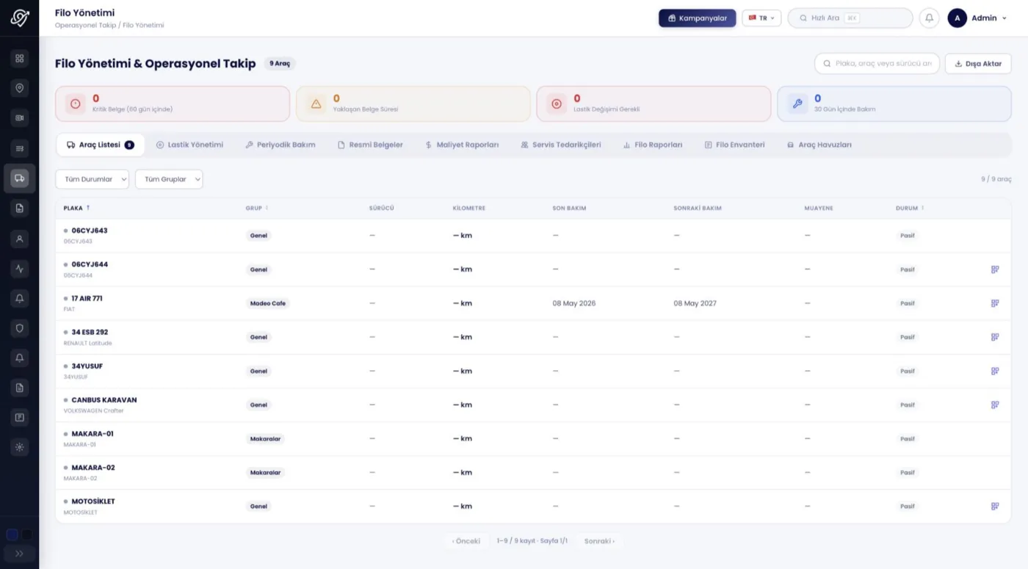Click the QR code icon for 34YUSUF
This screenshot has height=569, width=1028.
(x=995, y=371)
